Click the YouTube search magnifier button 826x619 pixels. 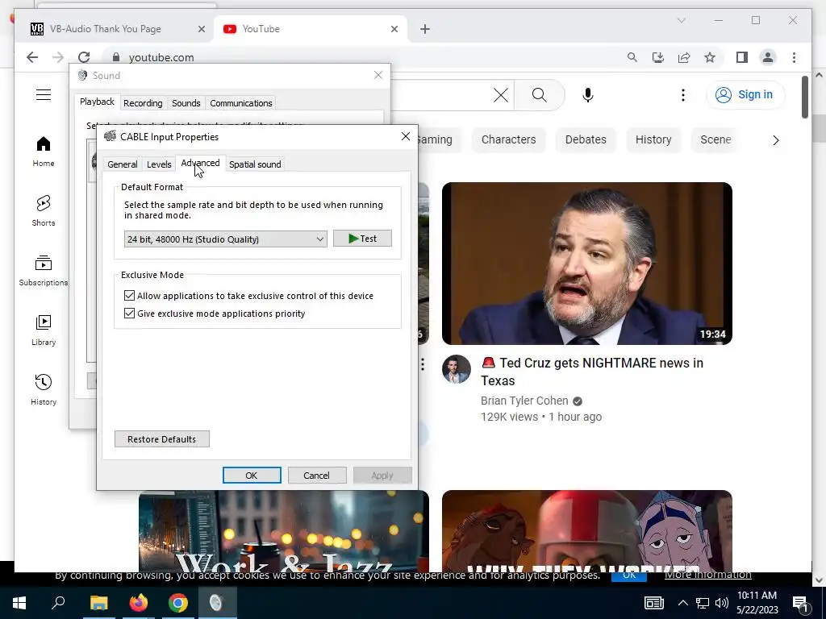[x=539, y=95]
